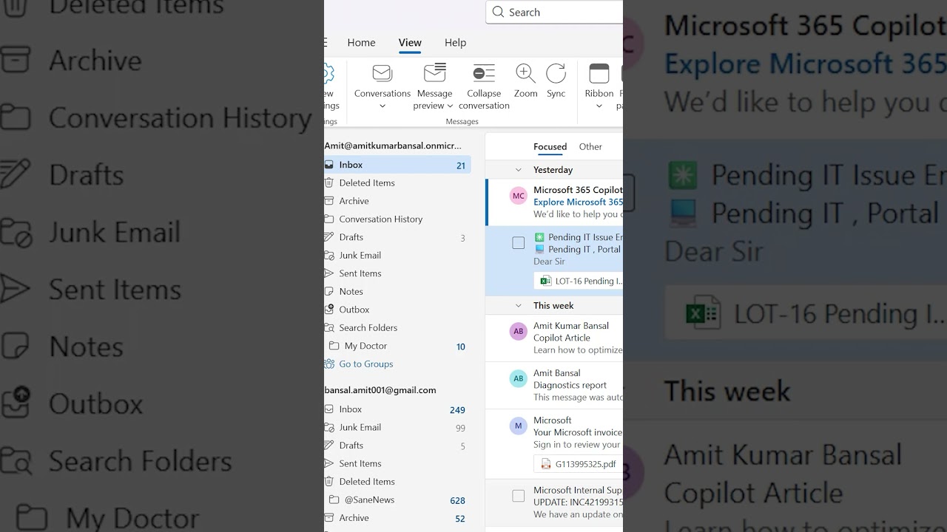947x532 pixels.
Task: Open the Go to Groups link
Action: coord(365,364)
